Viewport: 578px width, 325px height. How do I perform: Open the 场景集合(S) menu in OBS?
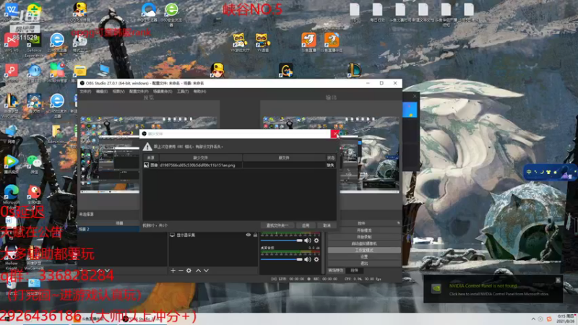click(x=163, y=92)
